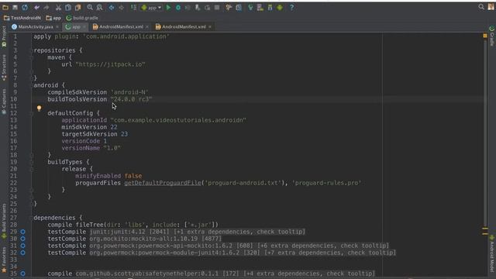Collapse the defaultConfig block fold marker
Image resolution: width=496 pixels, height=279 pixels.
pos(32,113)
